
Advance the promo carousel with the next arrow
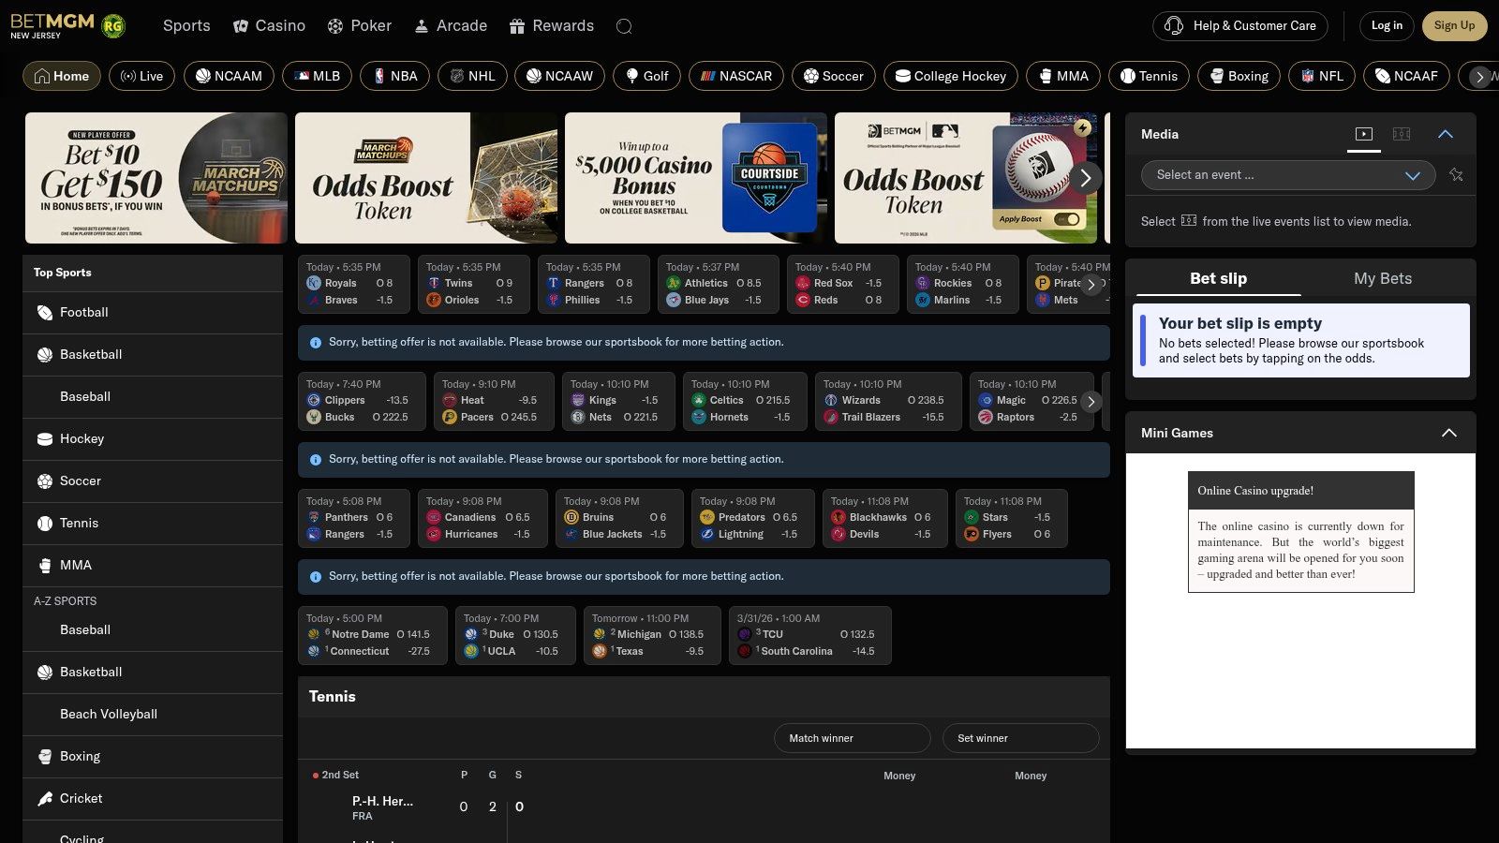pos(1086,177)
